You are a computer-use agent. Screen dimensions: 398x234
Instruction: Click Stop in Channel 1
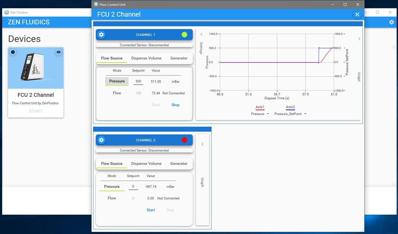pyautogui.click(x=176, y=105)
